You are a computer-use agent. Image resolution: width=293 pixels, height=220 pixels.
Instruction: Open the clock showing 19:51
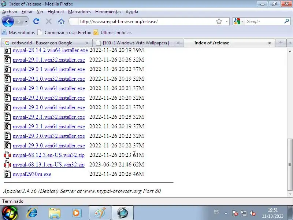point(272,213)
